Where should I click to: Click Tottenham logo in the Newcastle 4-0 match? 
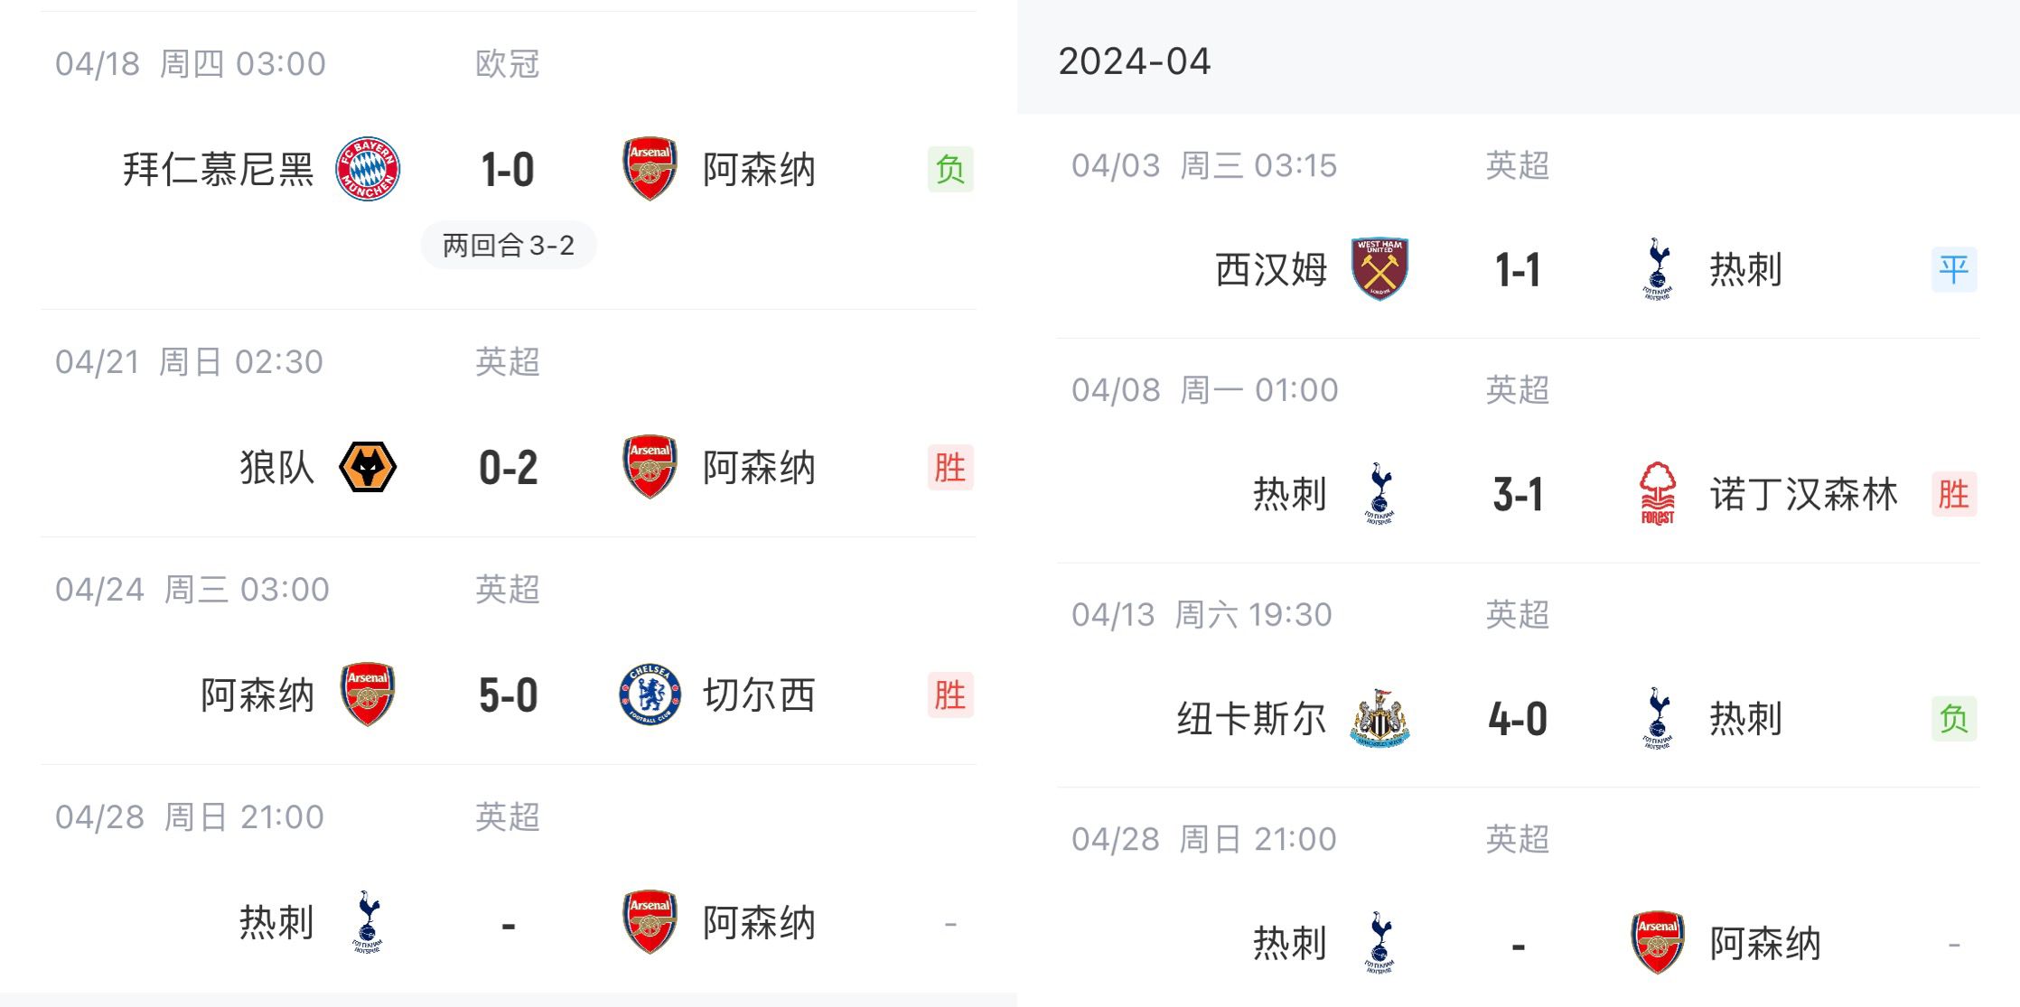pos(1658,718)
